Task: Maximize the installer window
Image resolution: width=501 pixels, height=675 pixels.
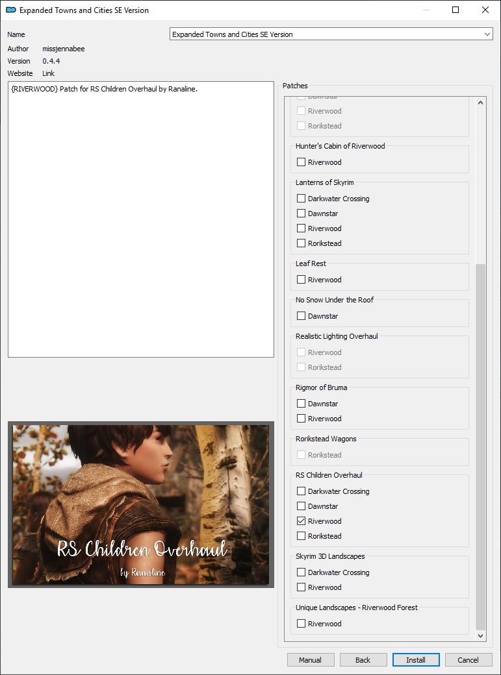Action: pyautogui.click(x=456, y=10)
